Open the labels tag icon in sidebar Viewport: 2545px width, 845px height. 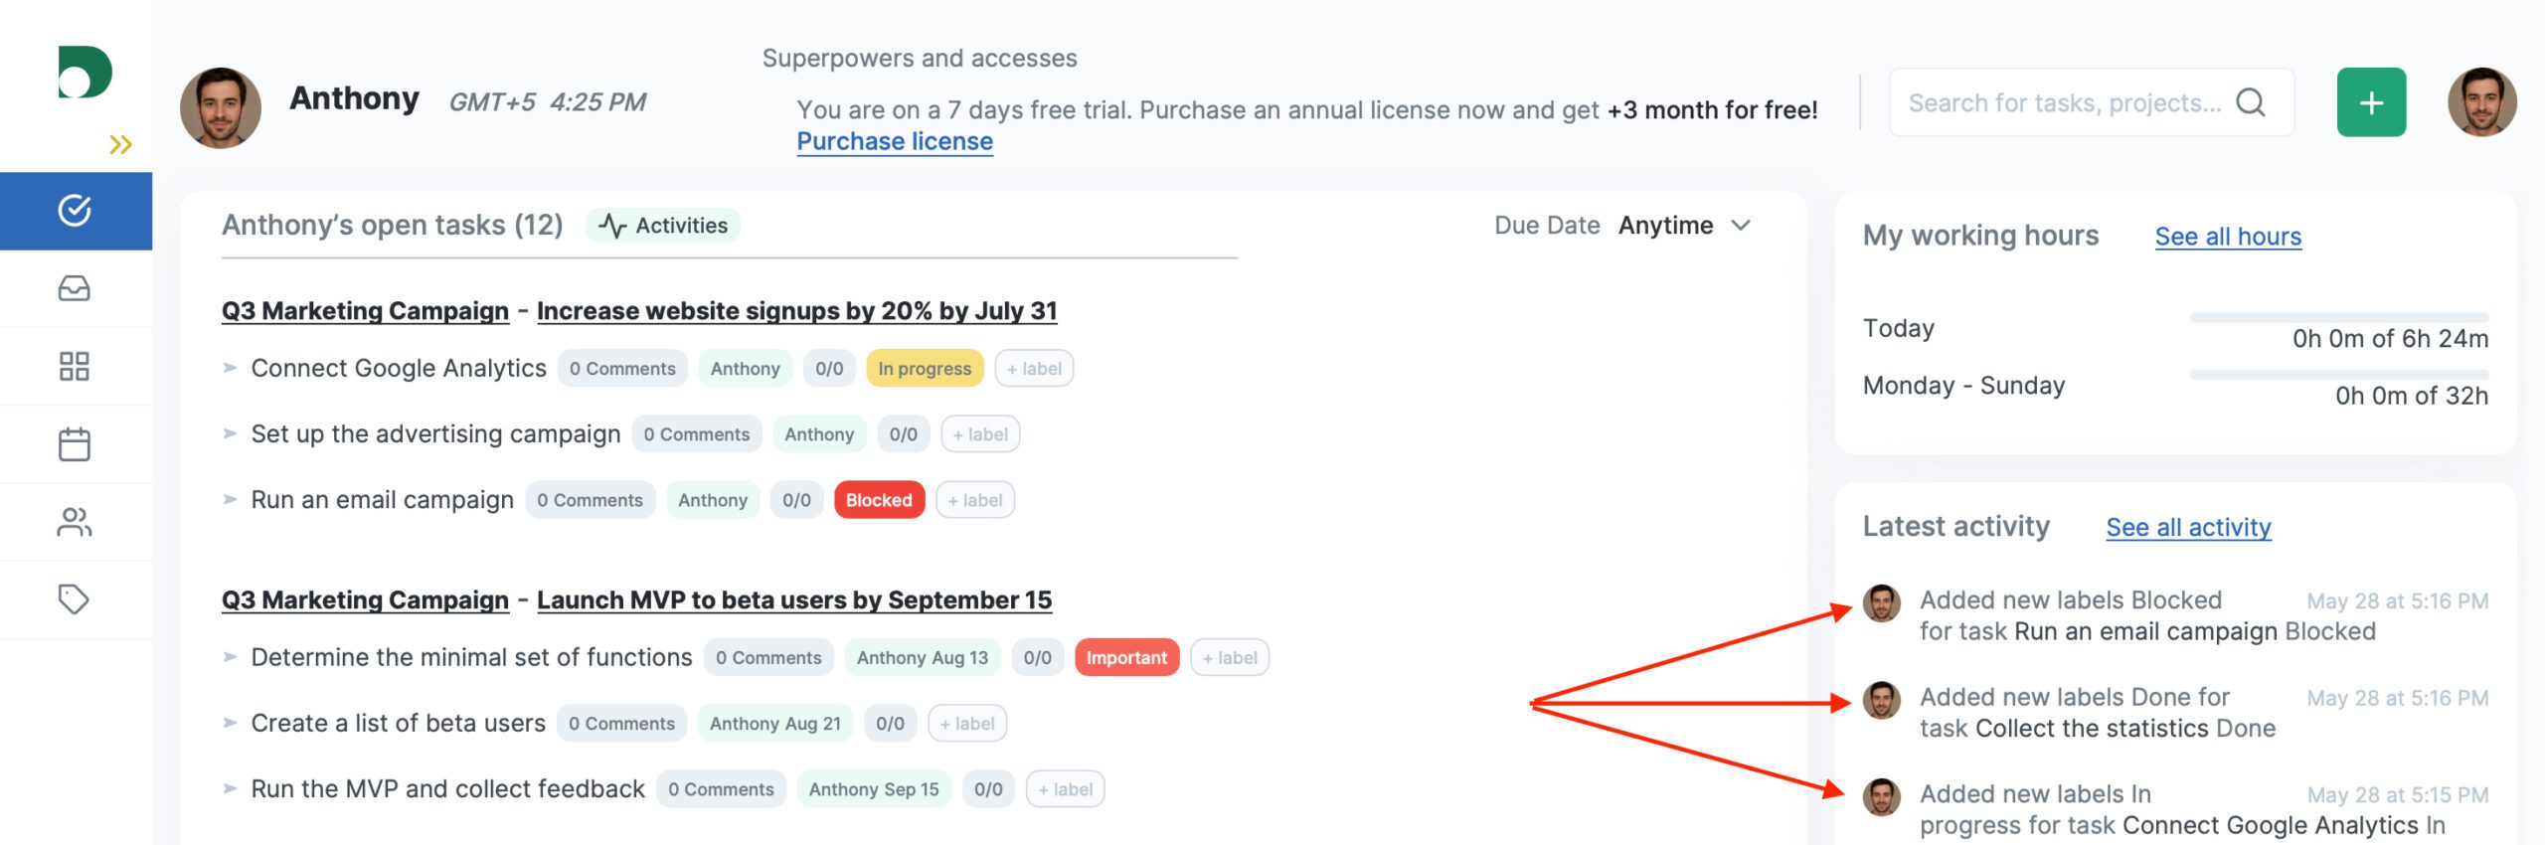coord(75,599)
